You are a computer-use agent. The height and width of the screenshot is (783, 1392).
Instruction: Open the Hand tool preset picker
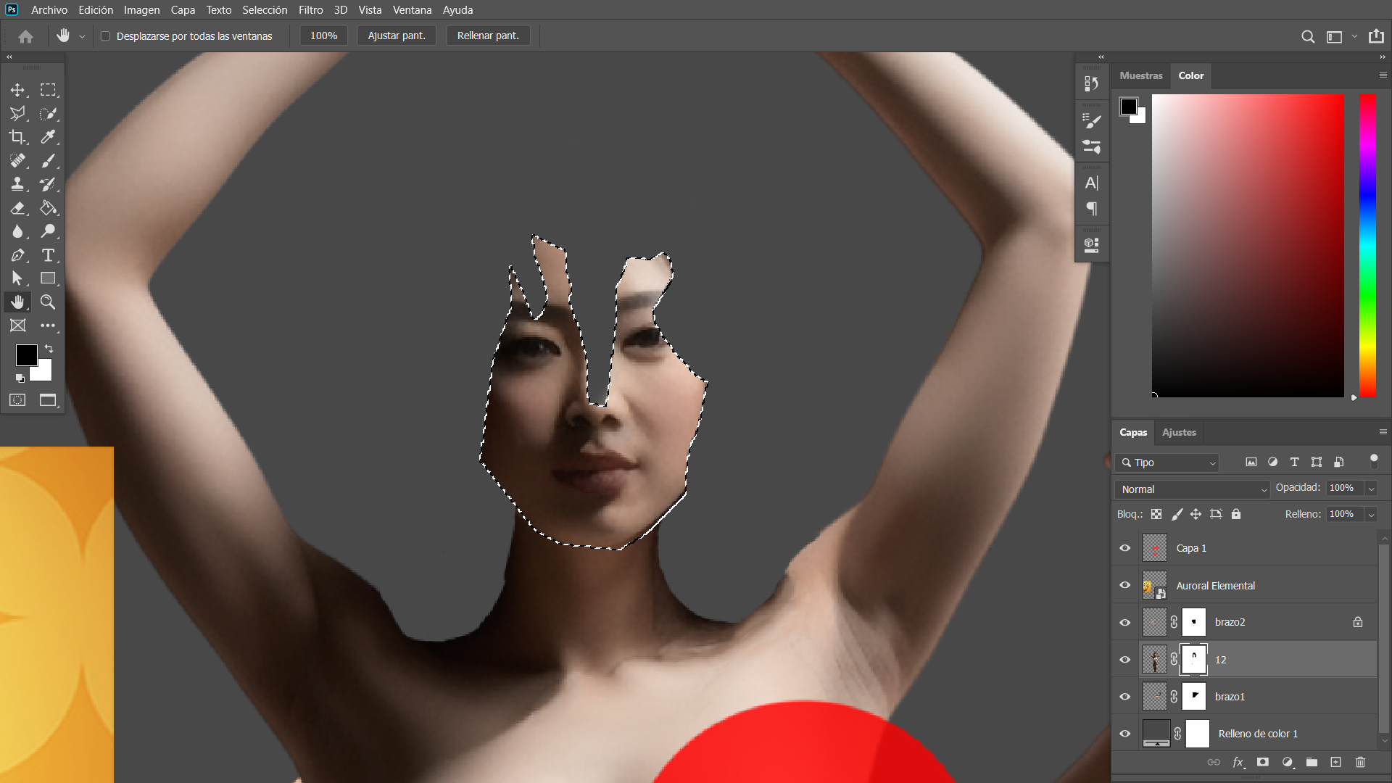tap(82, 36)
